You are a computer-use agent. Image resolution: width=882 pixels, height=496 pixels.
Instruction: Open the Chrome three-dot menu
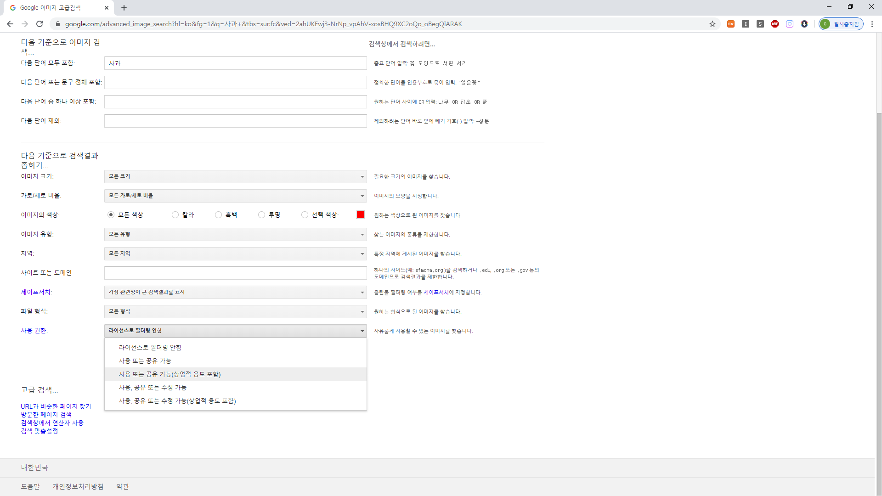pos(872,24)
